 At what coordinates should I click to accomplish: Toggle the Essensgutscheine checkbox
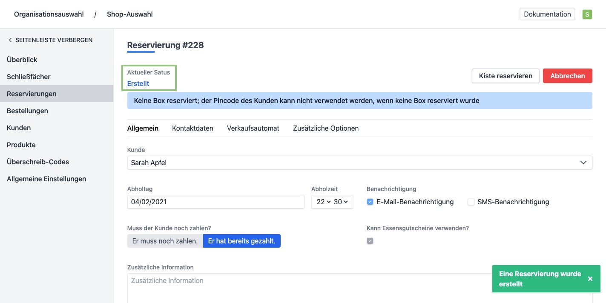click(370, 241)
